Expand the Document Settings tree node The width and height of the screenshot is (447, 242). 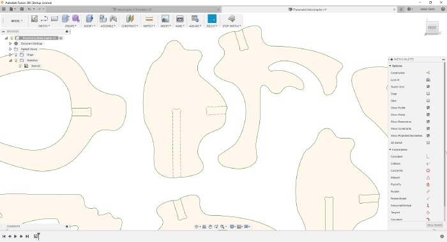pyautogui.click(x=10, y=43)
